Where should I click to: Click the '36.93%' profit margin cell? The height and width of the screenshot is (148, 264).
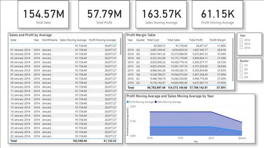222,66
